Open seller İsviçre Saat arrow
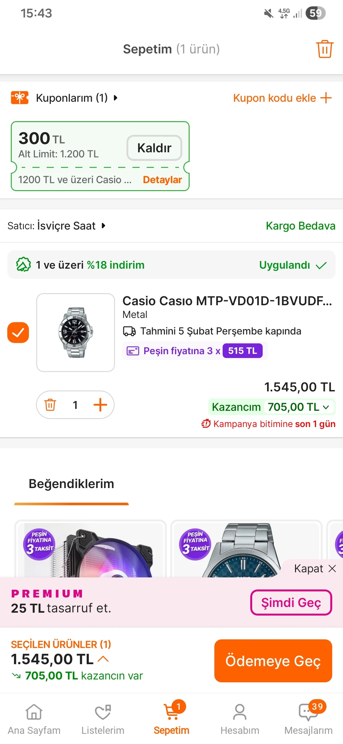This screenshot has width=343, height=744. click(x=104, y=226)
